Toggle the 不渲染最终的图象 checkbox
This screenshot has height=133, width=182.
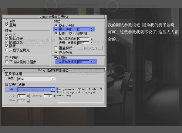click(7, 62)
